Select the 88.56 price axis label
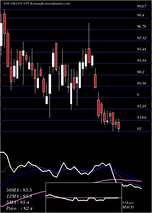152x213 pixels. [142, 83]
